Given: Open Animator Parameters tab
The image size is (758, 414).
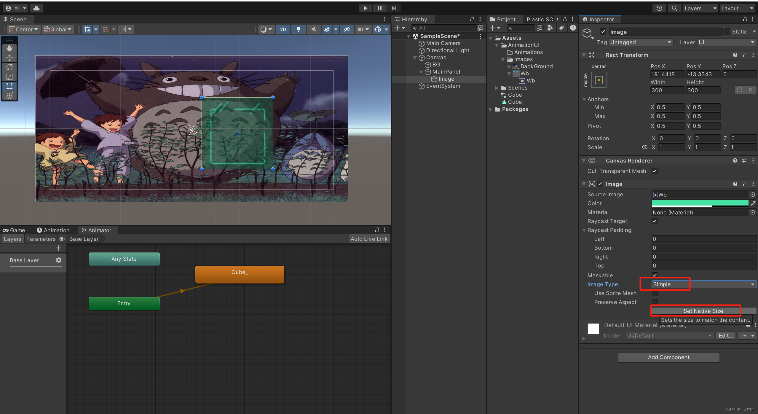Looking at the screenshot, I should coord(41,239).
